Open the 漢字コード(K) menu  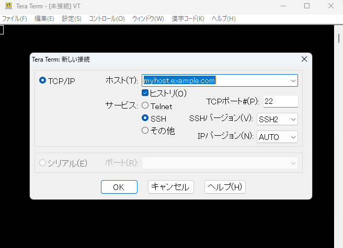[x=187, y=18]
